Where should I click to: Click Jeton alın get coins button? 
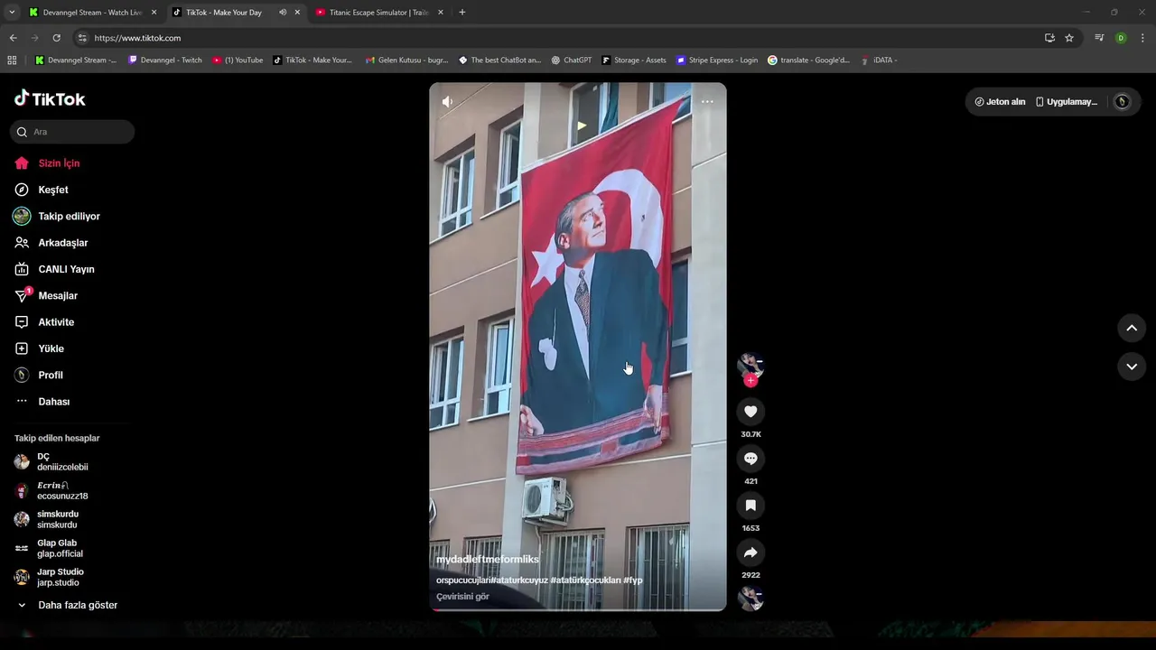[1000, 102]
